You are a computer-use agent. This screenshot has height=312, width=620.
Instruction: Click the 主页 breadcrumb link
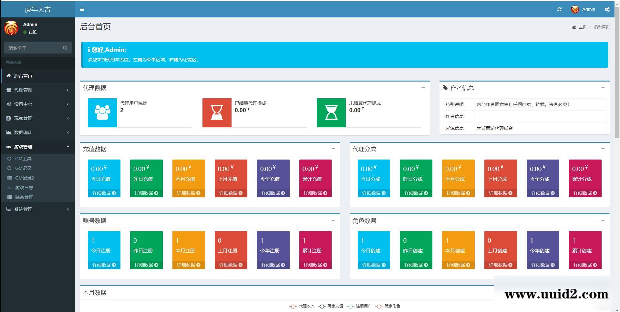point(582,27)
